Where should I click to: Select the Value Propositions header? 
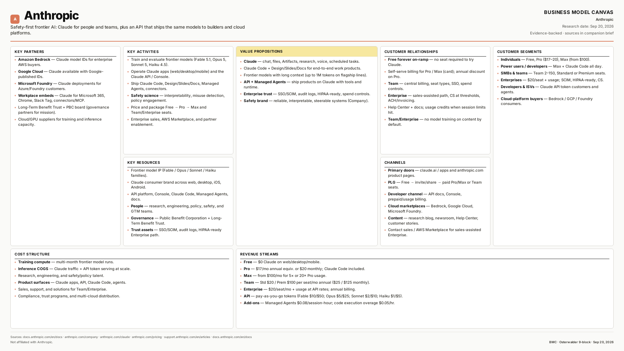(306, 51)
